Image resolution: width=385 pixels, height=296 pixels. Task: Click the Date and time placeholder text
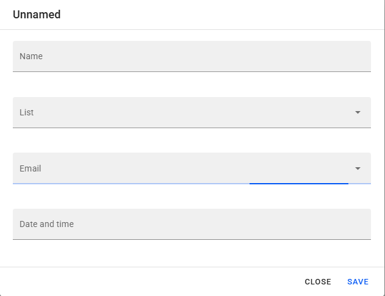[46, 224]
